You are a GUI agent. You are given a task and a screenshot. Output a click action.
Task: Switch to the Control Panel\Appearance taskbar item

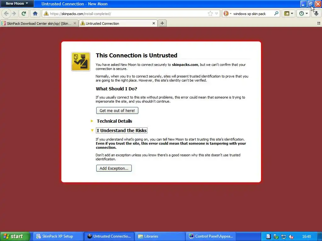[x=211, y=236]
